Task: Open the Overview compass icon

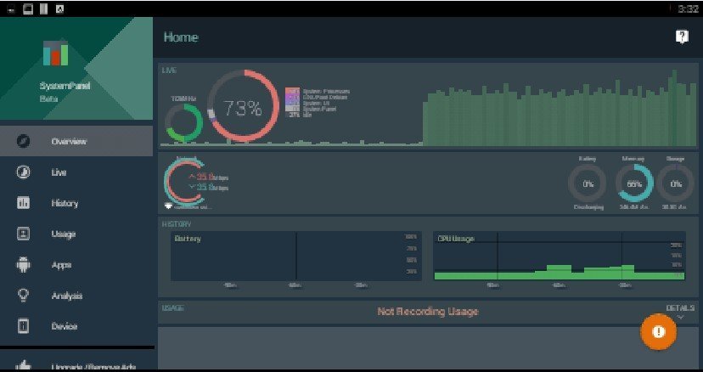Action: coord(24,141)
